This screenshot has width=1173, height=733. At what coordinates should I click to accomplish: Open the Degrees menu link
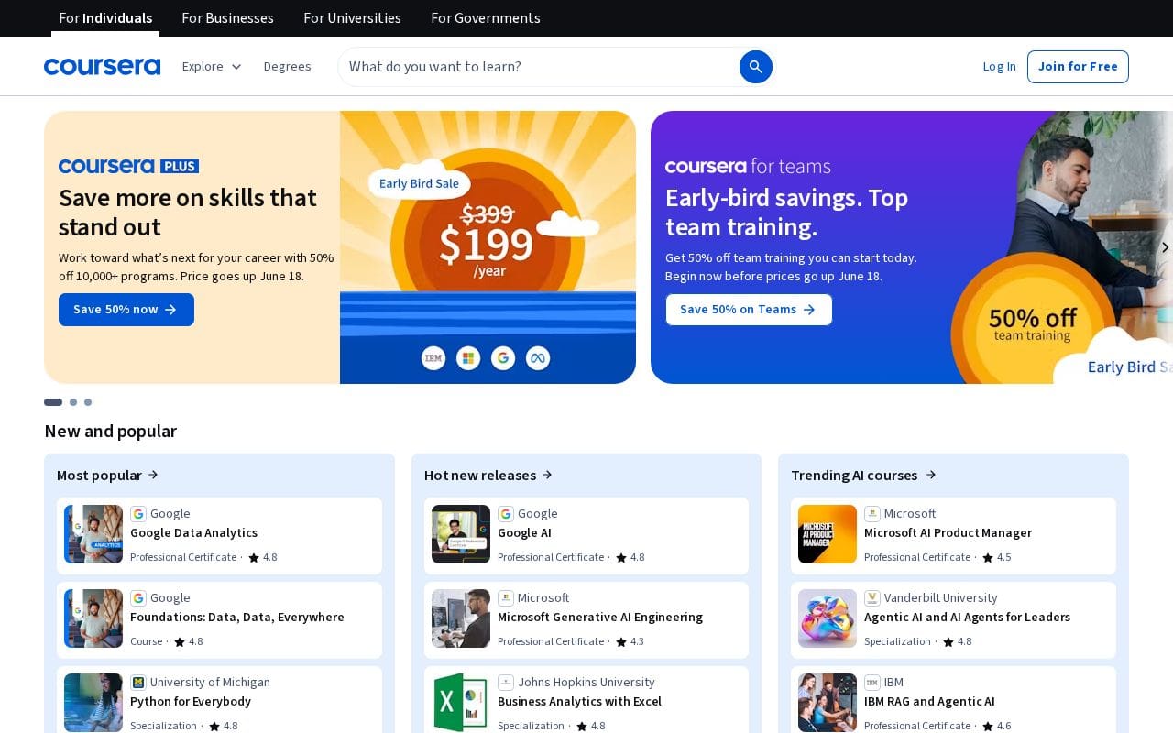(288, 67)
